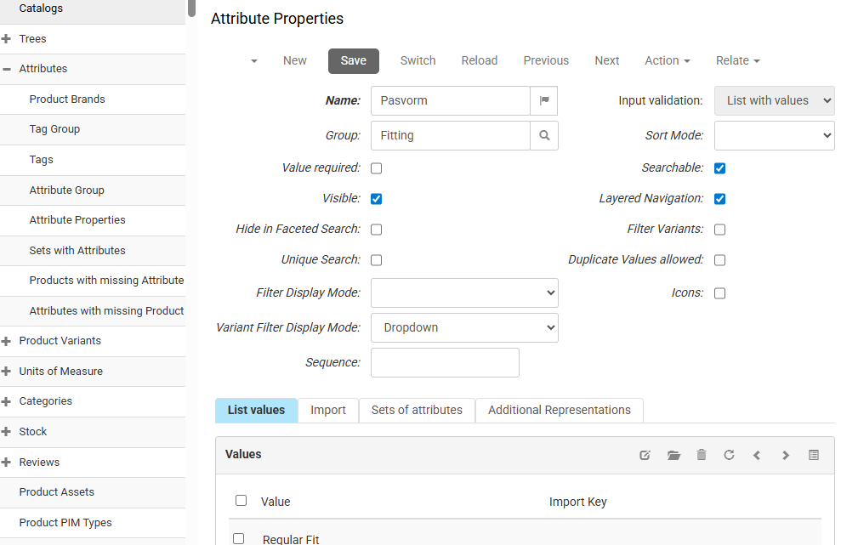This screenshot has height=545, width=841.
Task: Open the Group lookup magnifier
Action: 544,135
